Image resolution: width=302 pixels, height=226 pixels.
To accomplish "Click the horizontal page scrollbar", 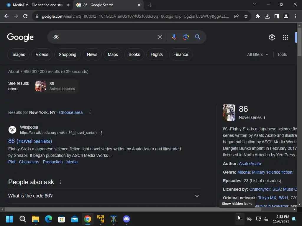I will (133, 209).
